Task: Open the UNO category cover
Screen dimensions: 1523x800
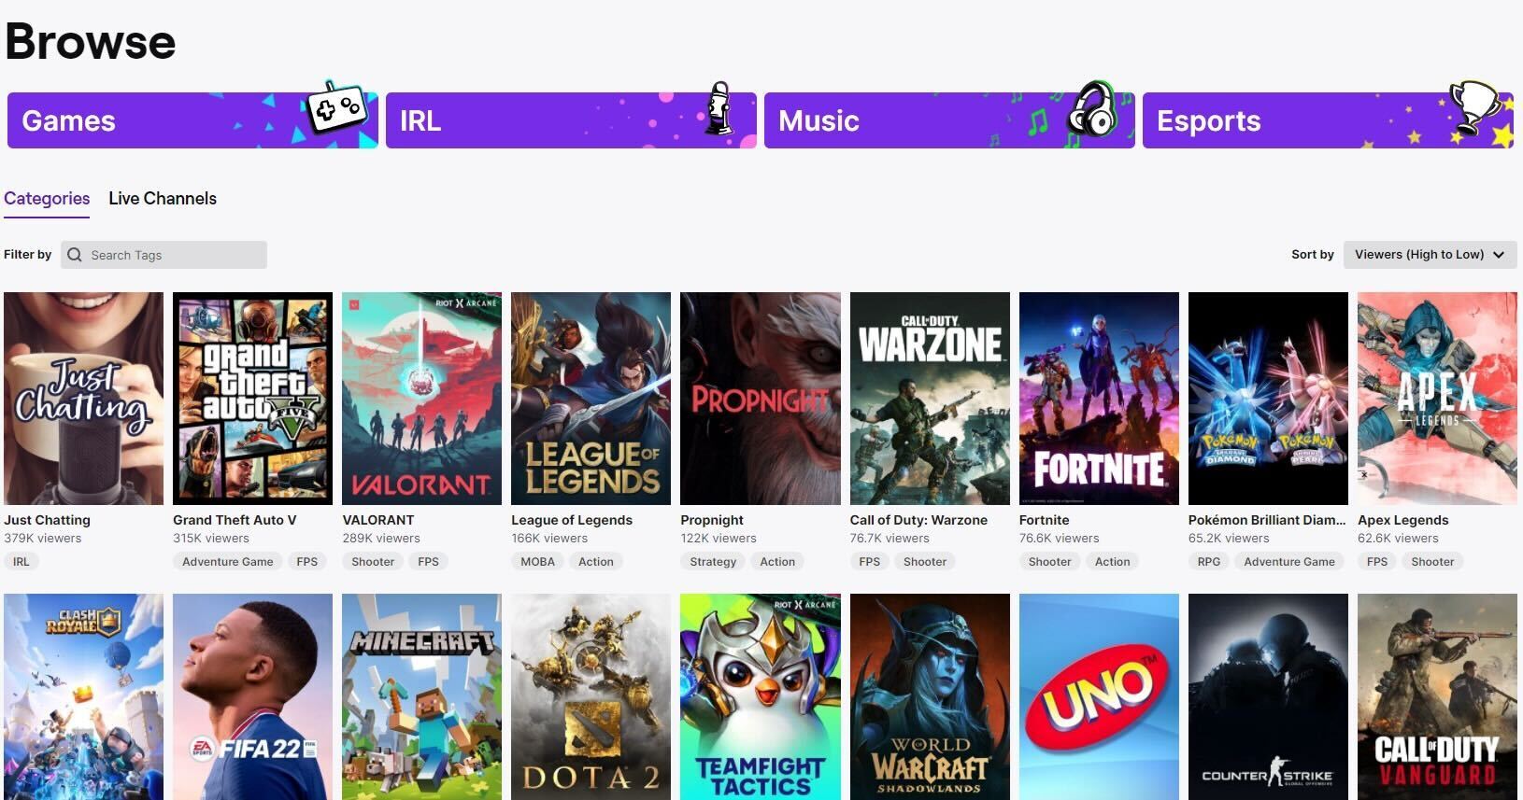Action: [1099, 696]
